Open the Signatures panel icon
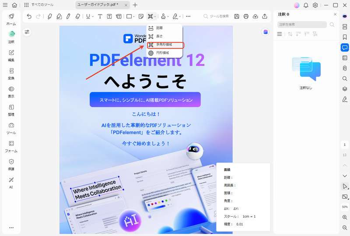Viewport: 350px width, 236px height. coord(345,99)
